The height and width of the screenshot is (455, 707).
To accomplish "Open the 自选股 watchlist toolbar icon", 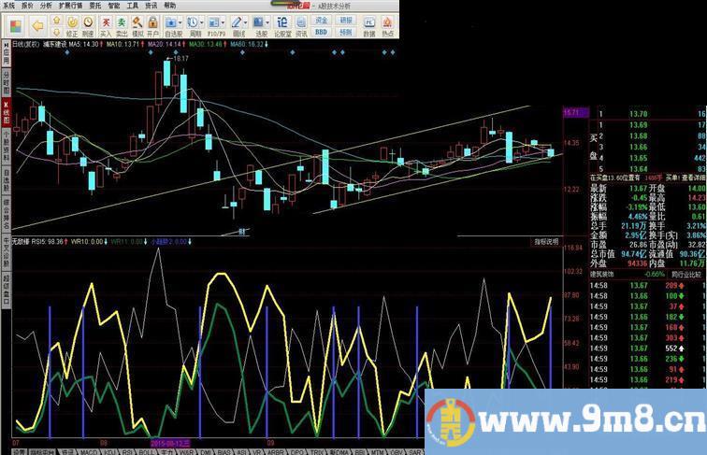I will [172, 21].
